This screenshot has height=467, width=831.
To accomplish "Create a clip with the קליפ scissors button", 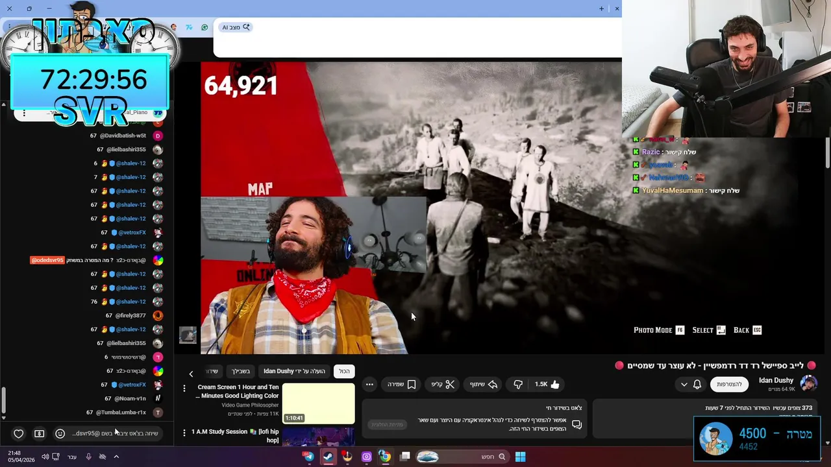I will (443, 384).
